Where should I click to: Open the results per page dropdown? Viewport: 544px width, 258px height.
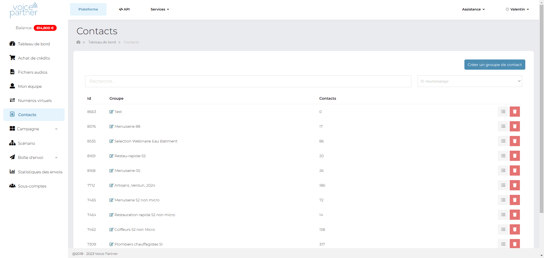(469, 81)
